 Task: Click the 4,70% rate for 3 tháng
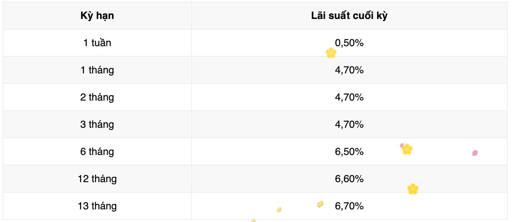[x=349, y=124]
